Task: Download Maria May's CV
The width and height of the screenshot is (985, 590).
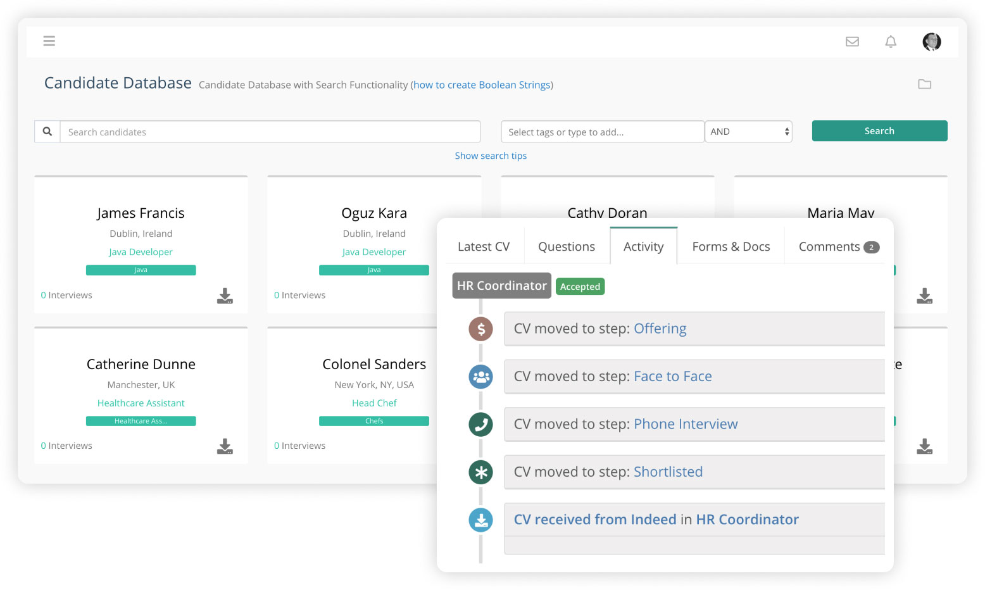Action: (x=924, y=296)
